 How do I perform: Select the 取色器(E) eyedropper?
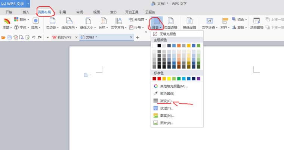click(x=177, y=94)
